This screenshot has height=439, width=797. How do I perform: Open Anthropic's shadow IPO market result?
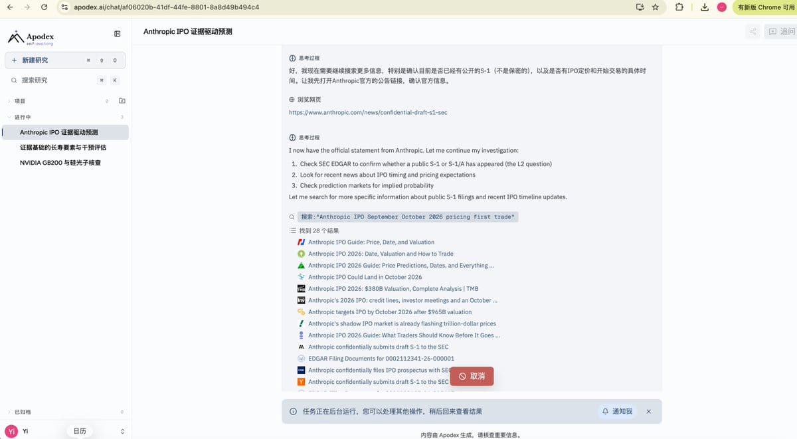tap(402, 323)
